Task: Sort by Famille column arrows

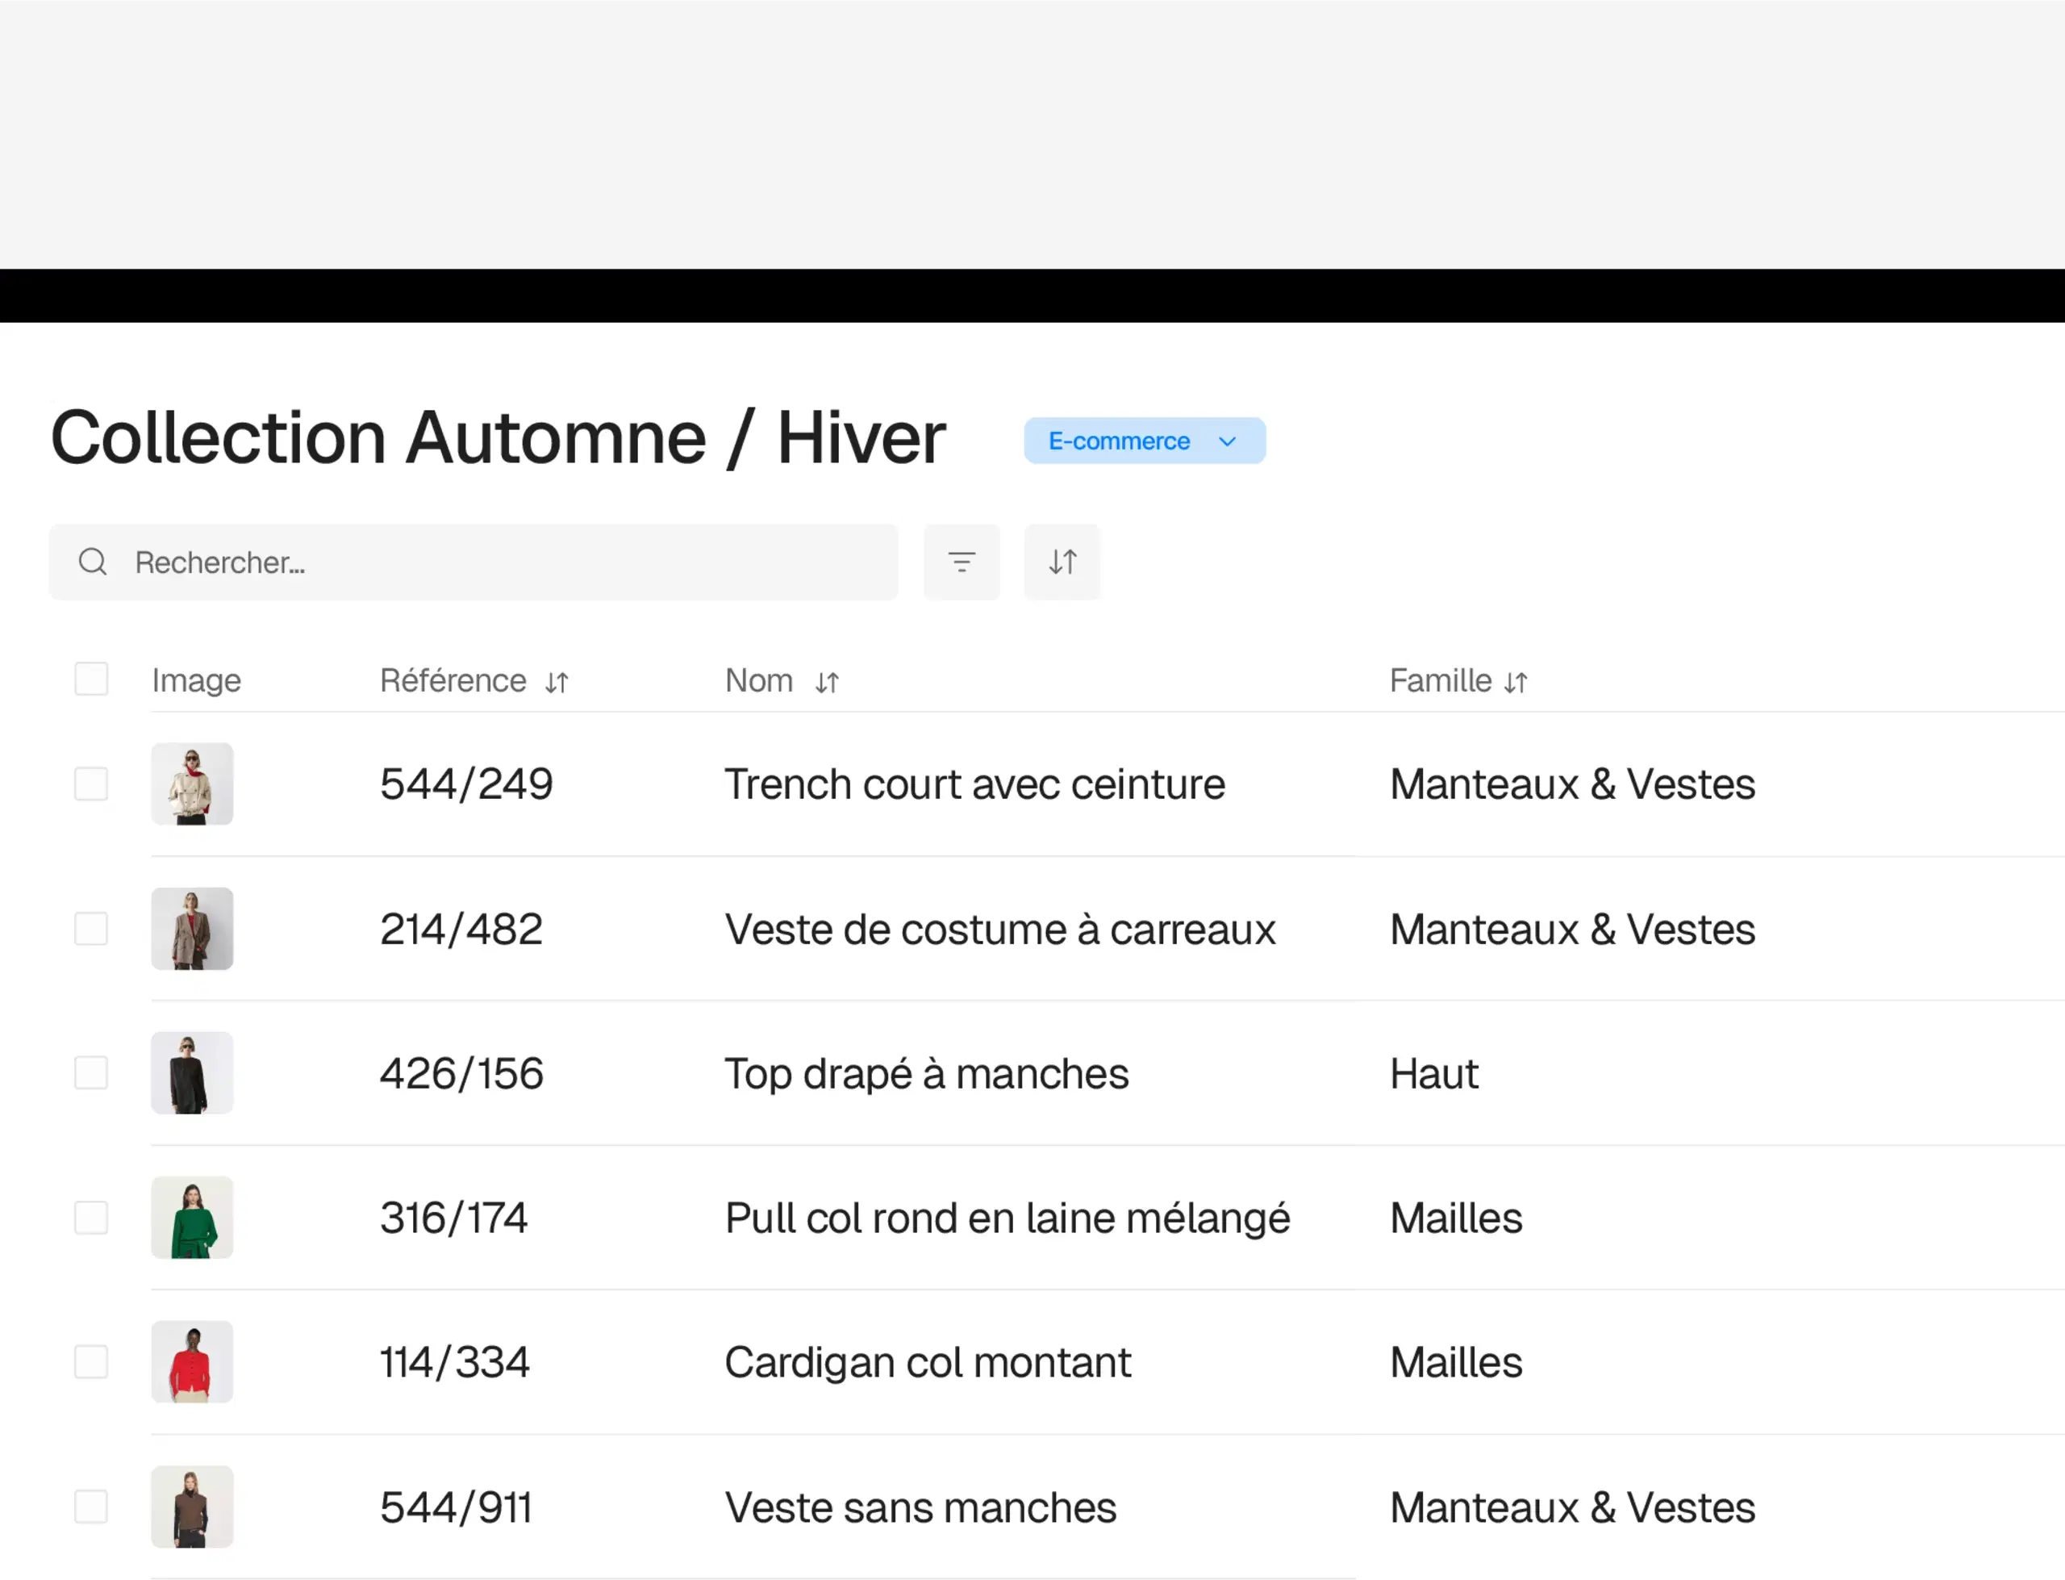Action: [1516, 682]
